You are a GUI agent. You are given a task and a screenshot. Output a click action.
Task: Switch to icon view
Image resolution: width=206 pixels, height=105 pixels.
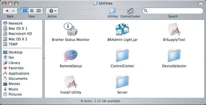pyautogui.click(x=24, y=11)
